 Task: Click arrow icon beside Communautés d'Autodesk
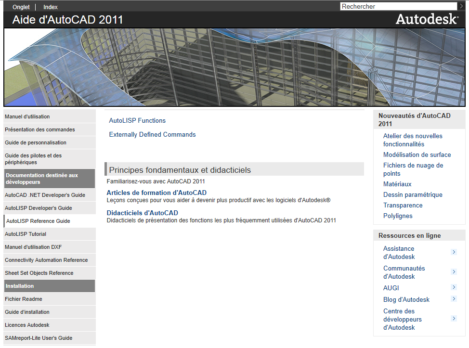(x=454, y=272)
